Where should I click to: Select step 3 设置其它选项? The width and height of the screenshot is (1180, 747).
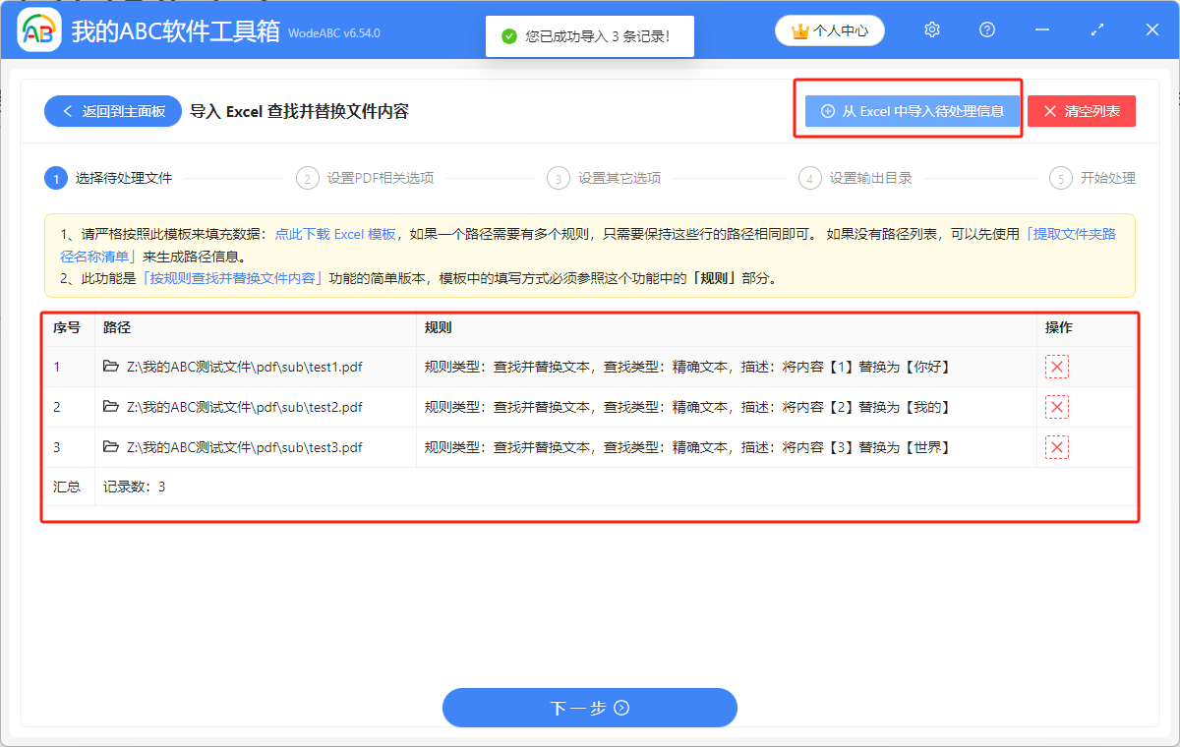coord(619,178)
